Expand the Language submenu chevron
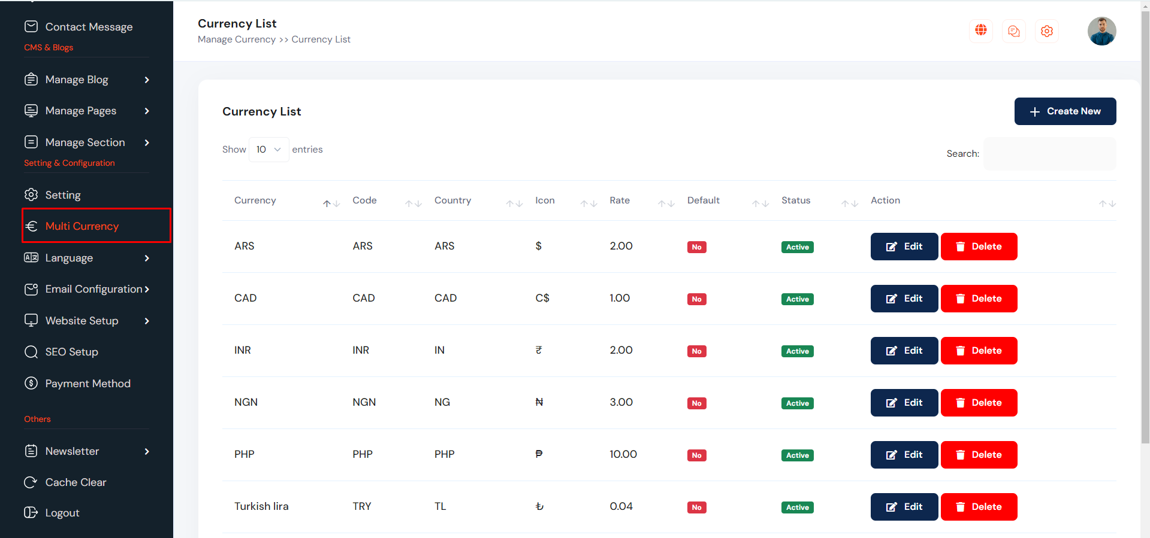 point(147,258)
